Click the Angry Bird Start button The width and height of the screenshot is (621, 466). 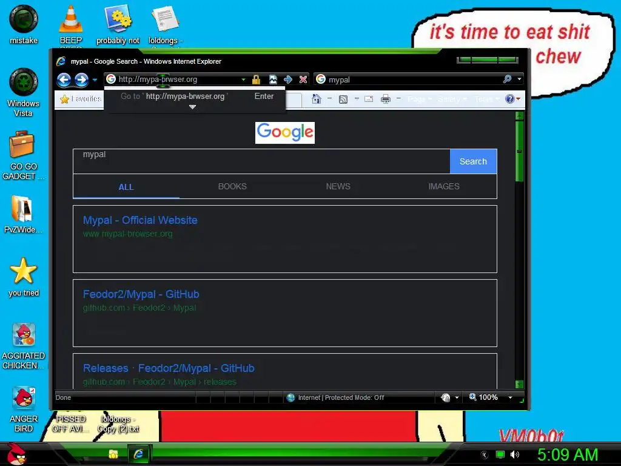point(16,454)
